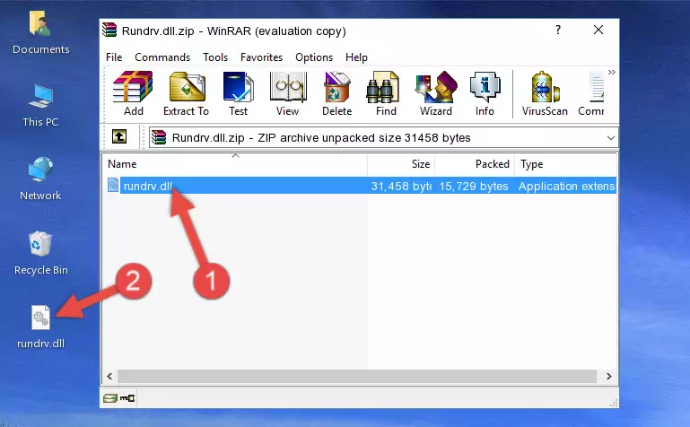Sort by the Size column header
Image resolution: width=690 pixels, height=427 pixels.
(401, 164)
